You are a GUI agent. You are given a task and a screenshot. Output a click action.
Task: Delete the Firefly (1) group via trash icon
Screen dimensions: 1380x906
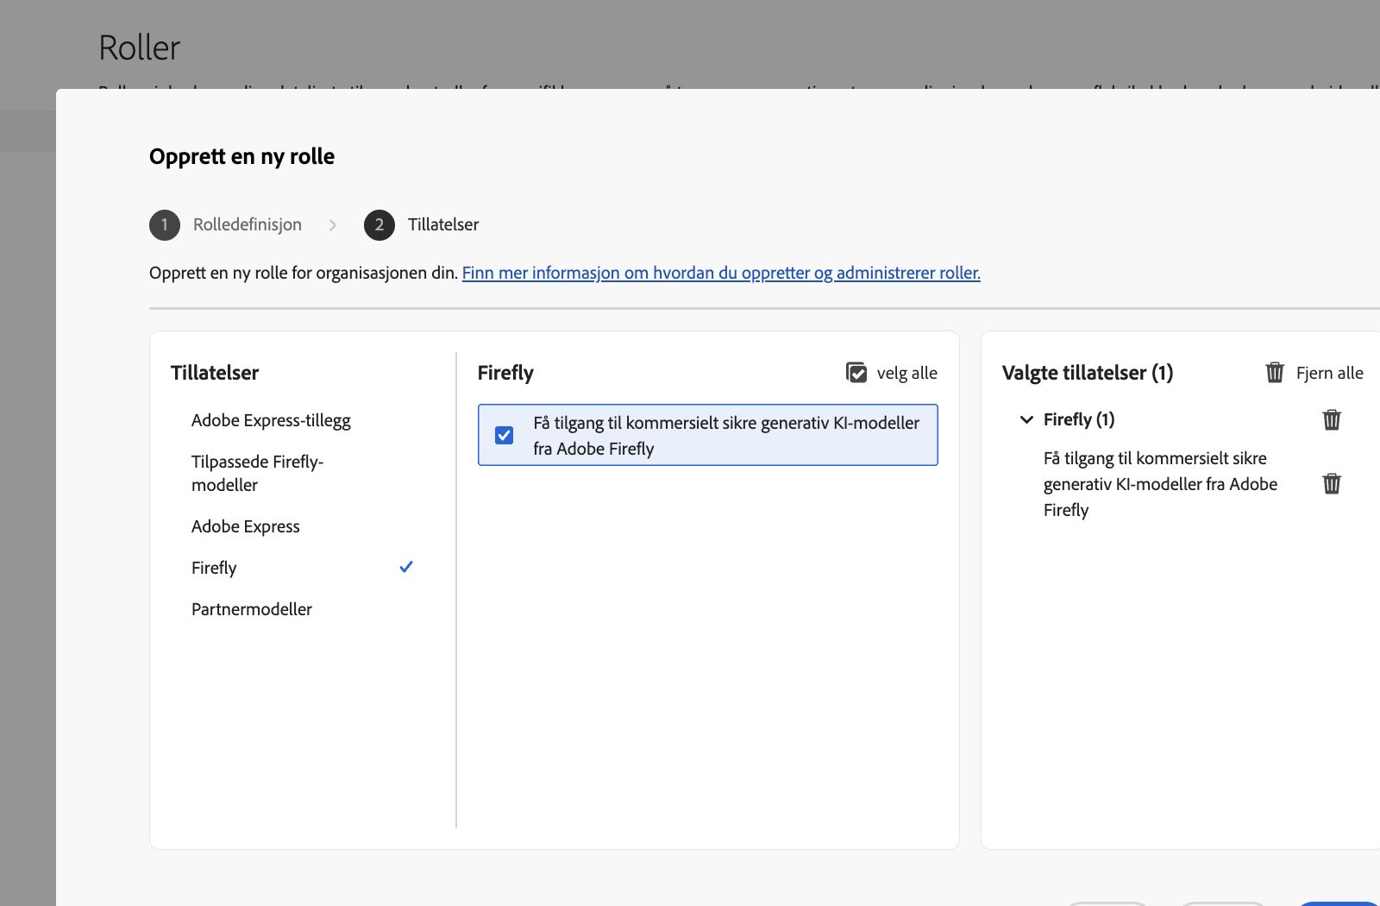pyautogui.click(x=1332, y=420)
